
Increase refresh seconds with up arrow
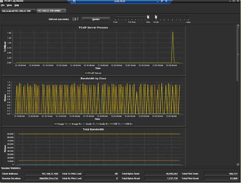pyautogui.click(x=78, y=18)
